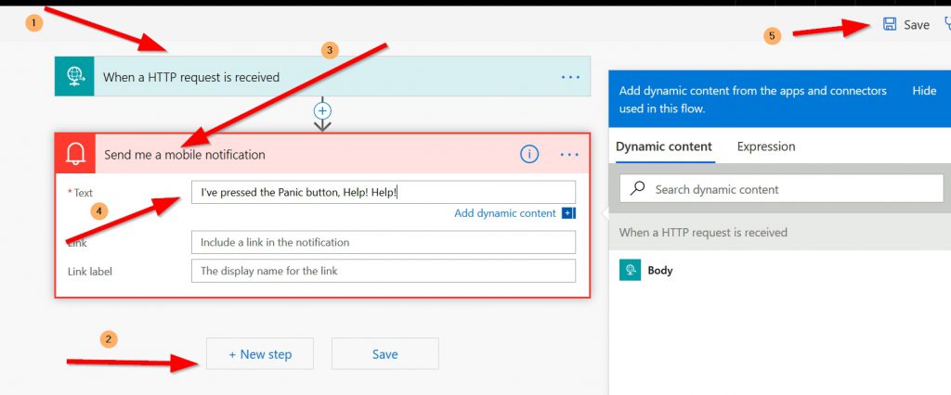Select the Dynamic content tab
Screen dimensions: 951x395
(x=664, y=147)
